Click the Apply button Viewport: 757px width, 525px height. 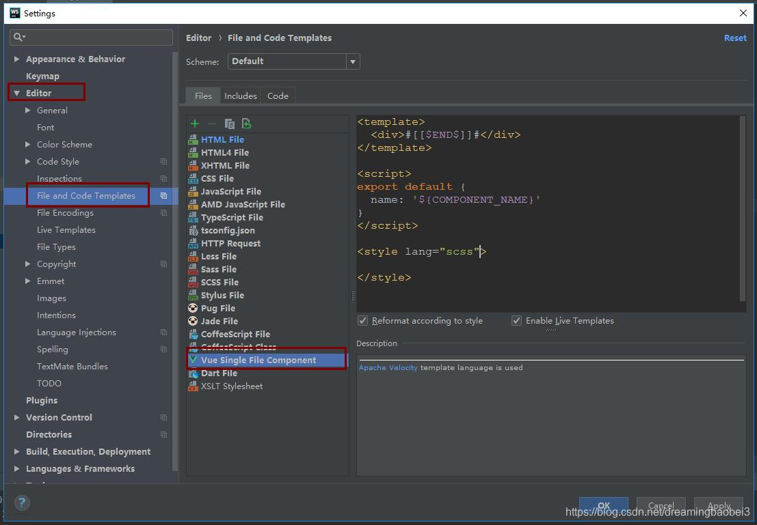719,506
